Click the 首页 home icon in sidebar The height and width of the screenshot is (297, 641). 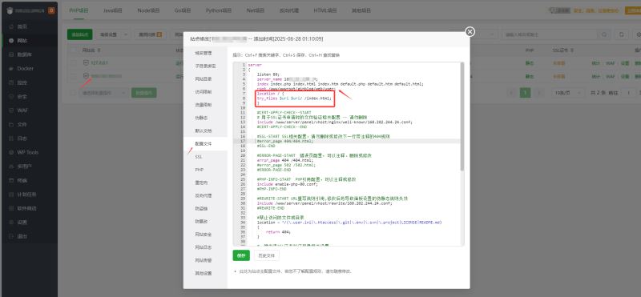pyautogui.click(x=11, y=26)
